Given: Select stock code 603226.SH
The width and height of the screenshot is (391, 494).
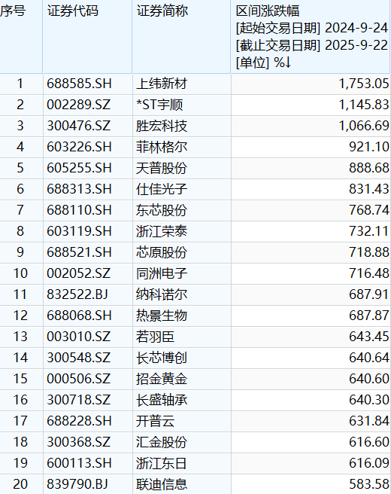Looking at the screenshot, I should tap(79, 147).
